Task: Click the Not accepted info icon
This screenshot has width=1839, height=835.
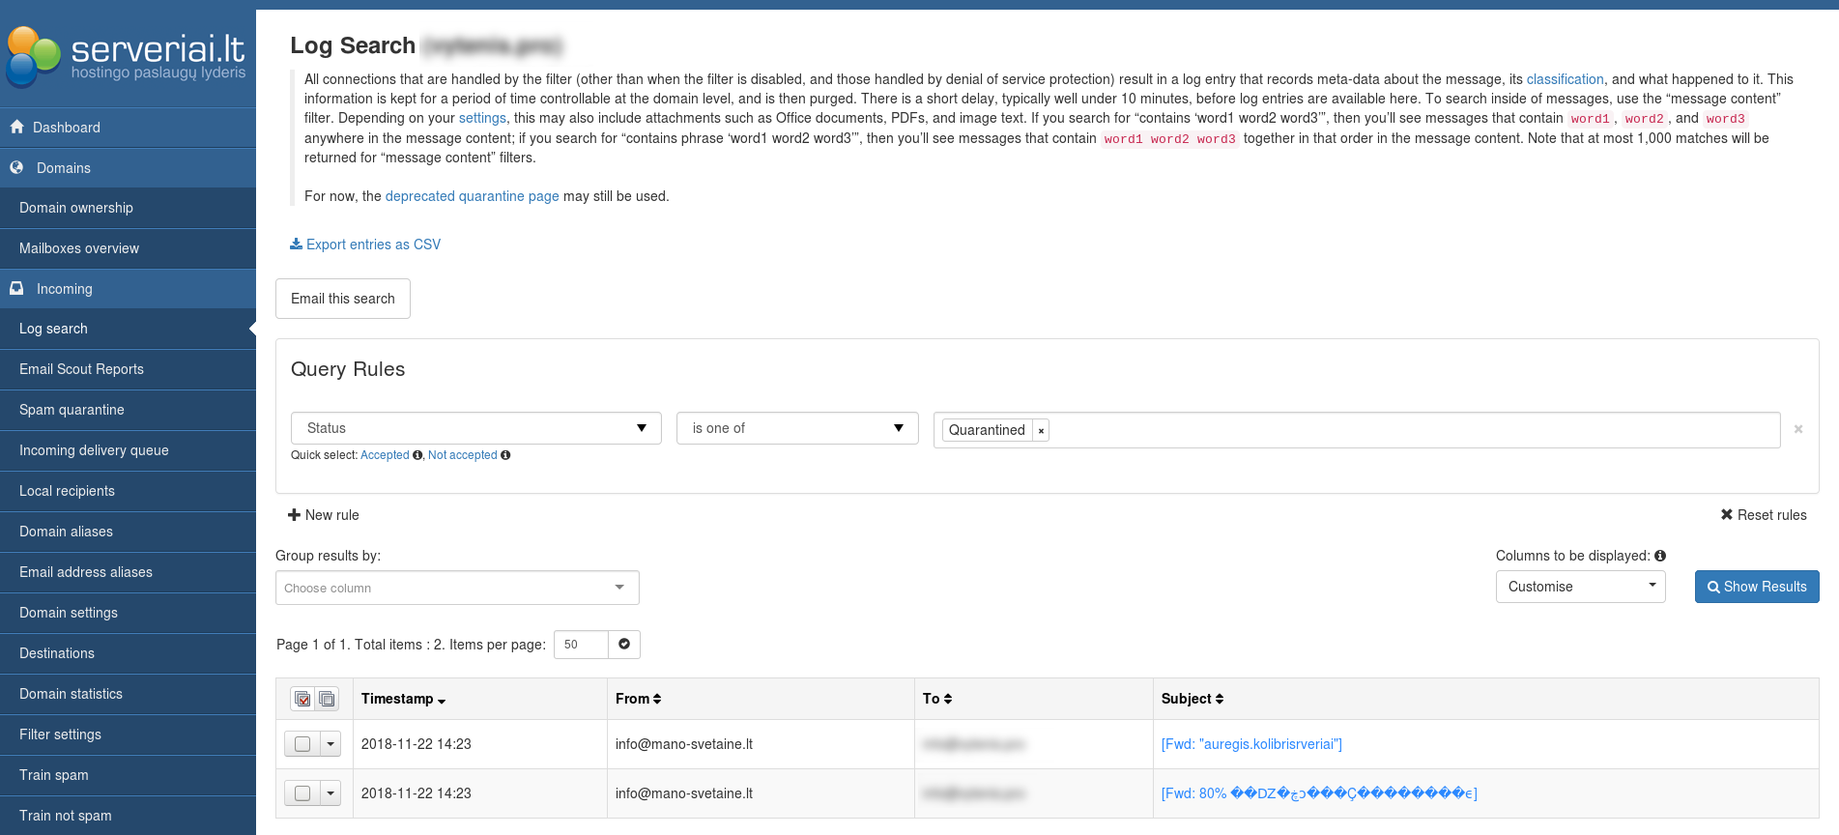Action: tap(505, 455)
